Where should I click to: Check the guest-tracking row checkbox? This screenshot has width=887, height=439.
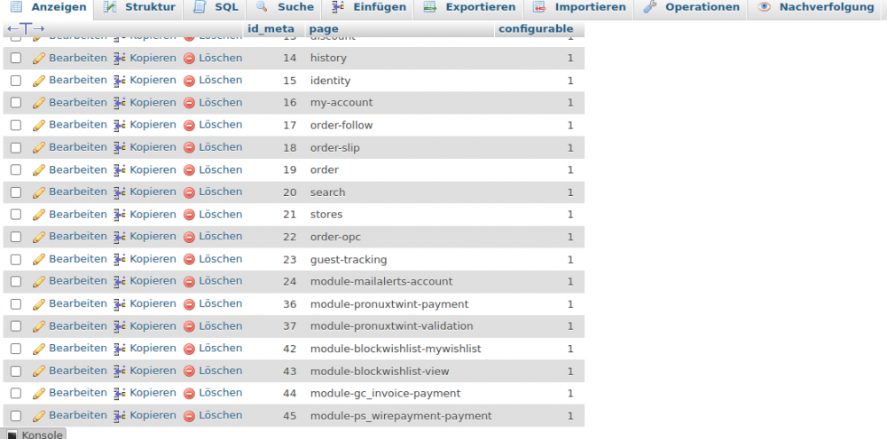tap(16, 259)
